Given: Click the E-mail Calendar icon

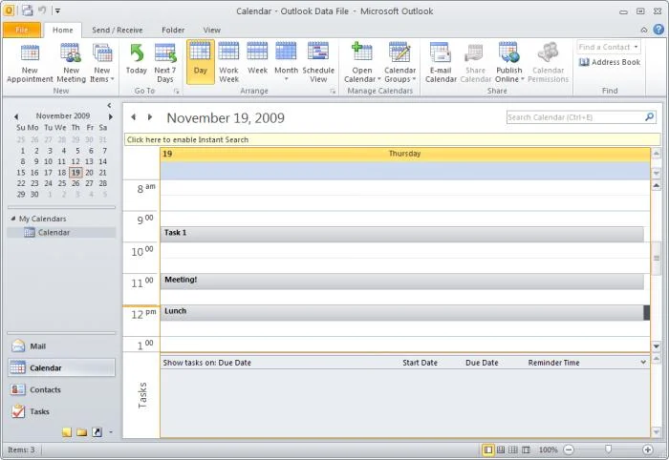Looking at the screenshot, I should pyautogui.click(x=440, y=53).
